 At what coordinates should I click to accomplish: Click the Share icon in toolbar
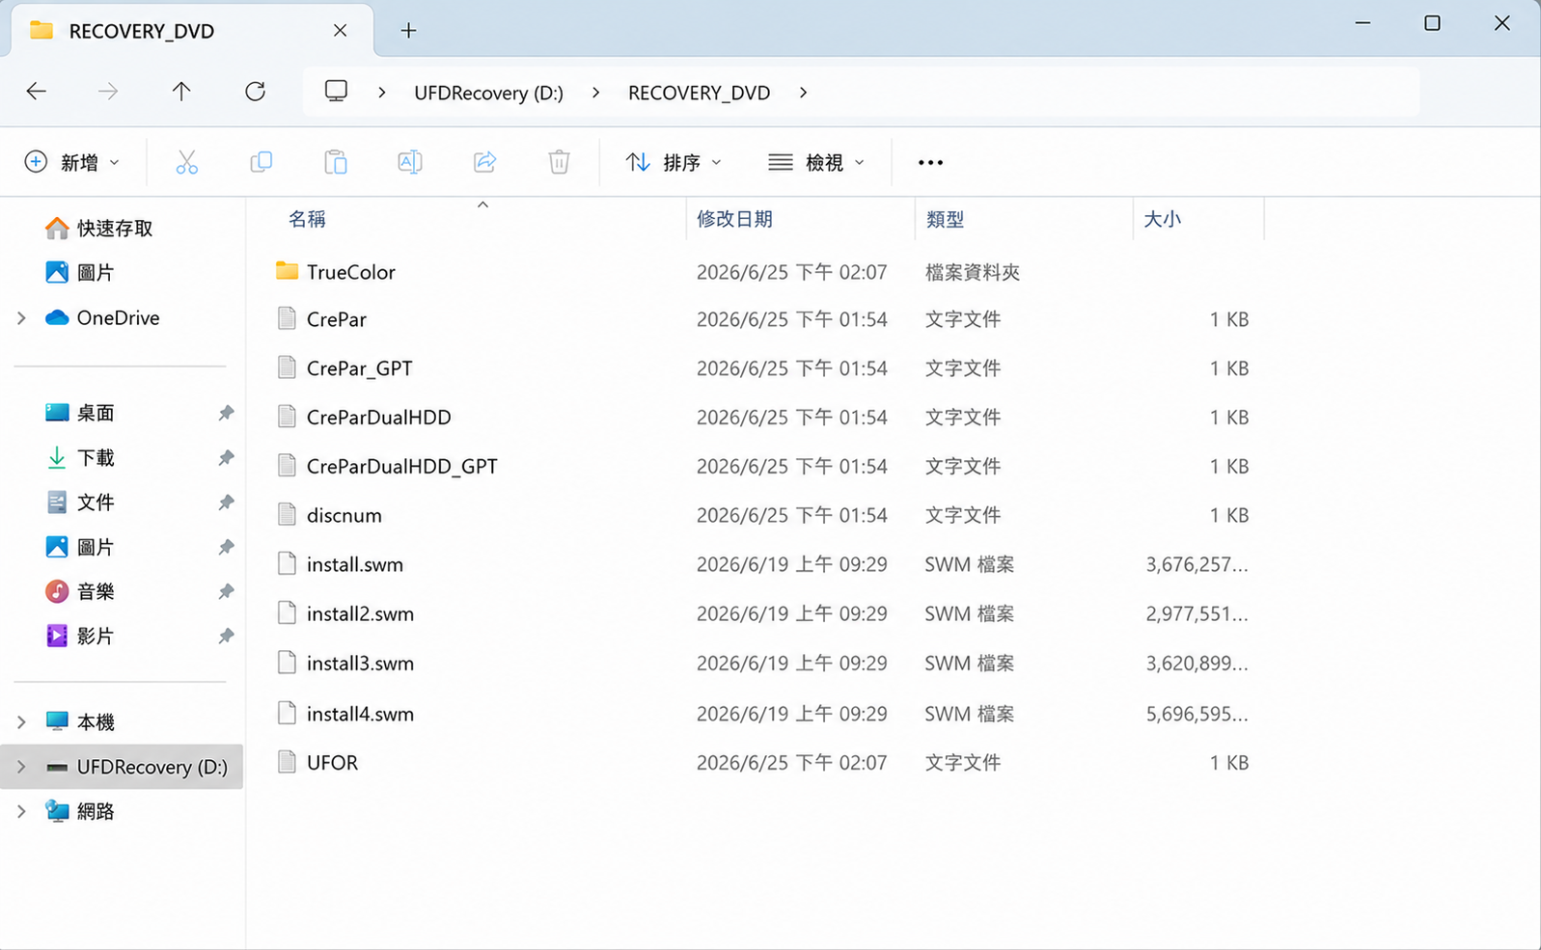point(484,162)
